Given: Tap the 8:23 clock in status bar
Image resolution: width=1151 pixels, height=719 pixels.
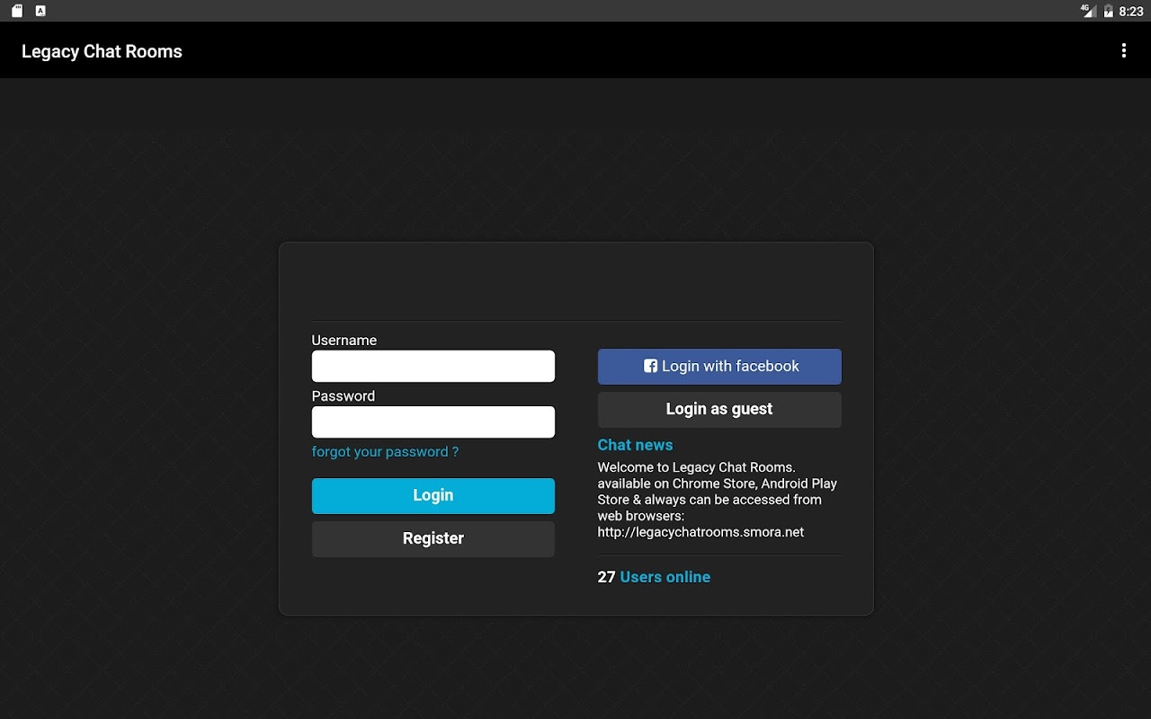Looking at the screenshot, I should pyautogui.click(x=1131, y=11).
